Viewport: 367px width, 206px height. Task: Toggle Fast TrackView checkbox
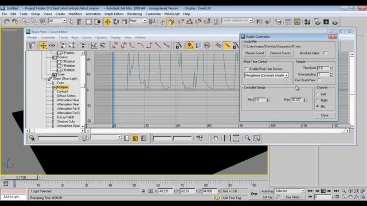pos(319,80)
